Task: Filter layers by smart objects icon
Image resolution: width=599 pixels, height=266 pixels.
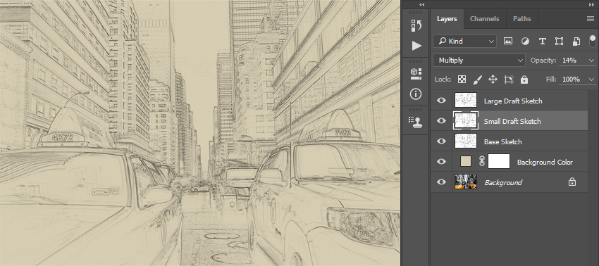Action: coord(576,42)
